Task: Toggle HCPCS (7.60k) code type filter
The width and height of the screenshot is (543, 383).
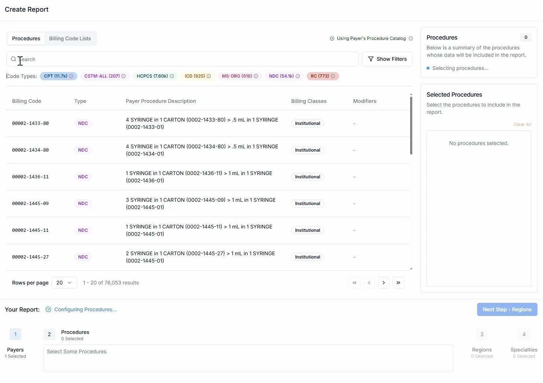Action: pos(155,76)
